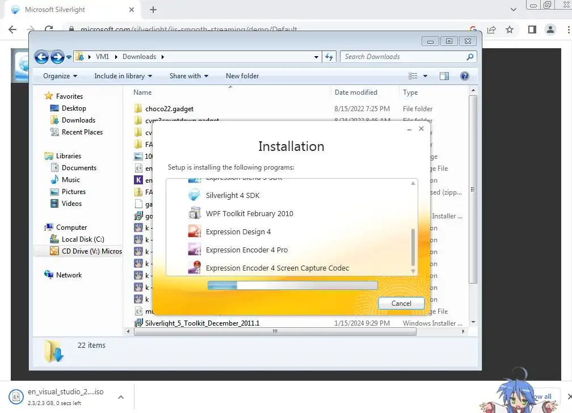Open the Chrome profile avatar
The height and width of the screenshot is (413, 572).
tap(550, 29)
